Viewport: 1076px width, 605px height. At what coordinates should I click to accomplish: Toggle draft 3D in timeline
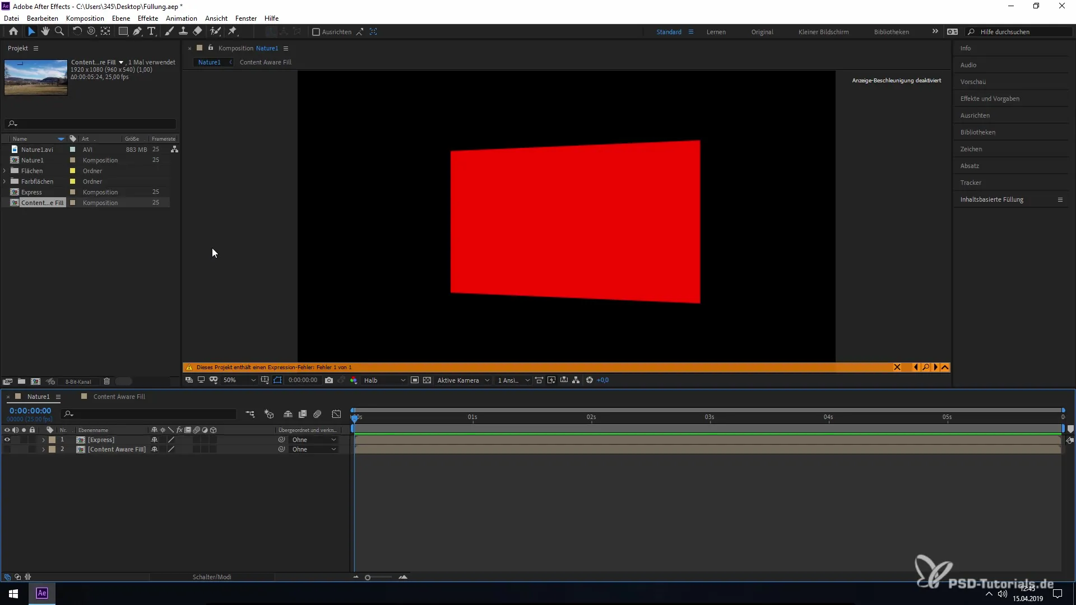click(x=269, y=414)
